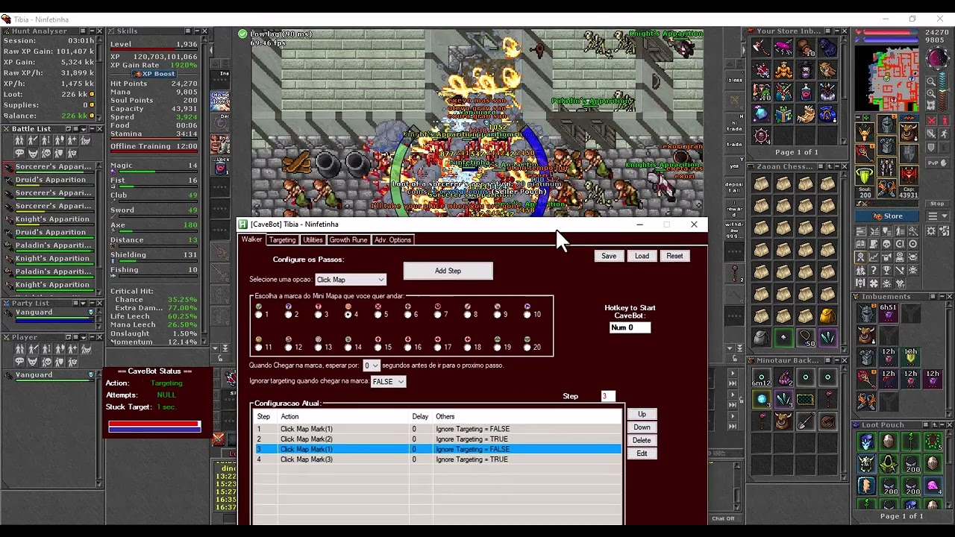Open the 'Ignorar targeting' FALSE dropdown

coord(388,381)
